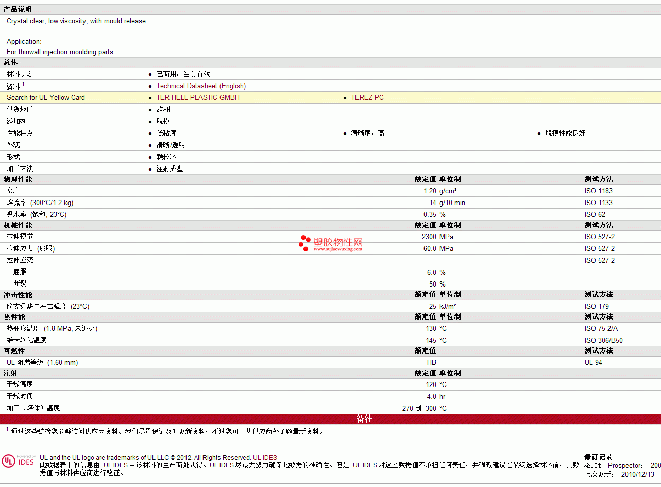Screen dimensions: 661x487
Task: Click the HB flammability rating value
Action: pyautogui.click(x=432, y=363)
